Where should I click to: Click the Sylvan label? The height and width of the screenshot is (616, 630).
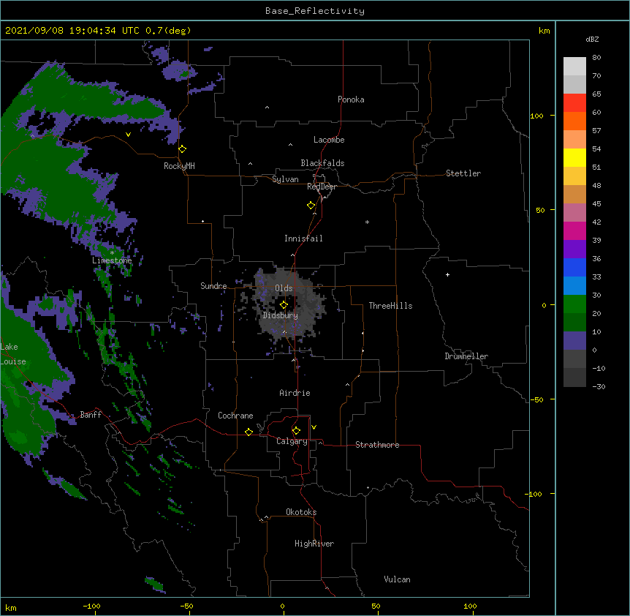tap(285, 179)
